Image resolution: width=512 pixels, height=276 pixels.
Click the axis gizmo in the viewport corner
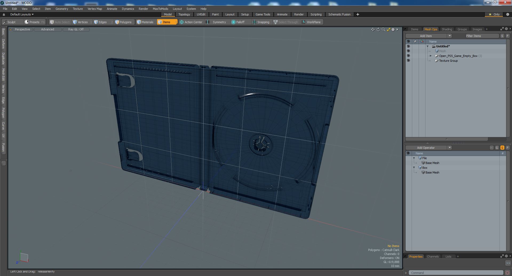click(22, 258)
